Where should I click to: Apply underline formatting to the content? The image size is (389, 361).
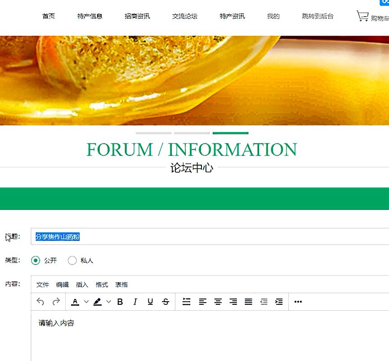coord(150,302)
